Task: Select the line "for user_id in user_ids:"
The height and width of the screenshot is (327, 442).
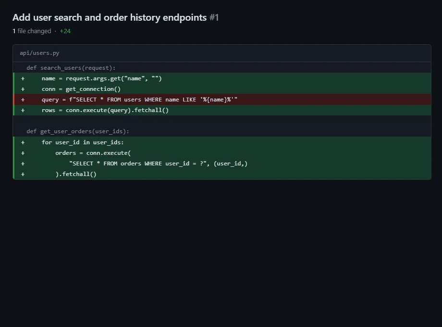Action: [222, 142]
